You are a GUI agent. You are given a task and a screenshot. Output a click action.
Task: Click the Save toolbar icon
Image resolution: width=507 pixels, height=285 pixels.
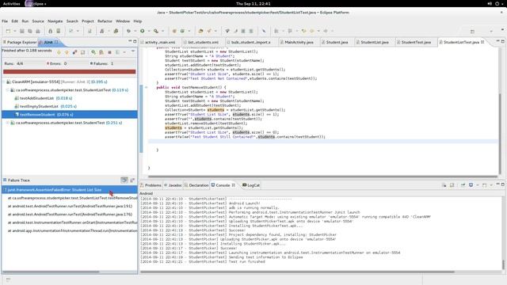(22, 31)
